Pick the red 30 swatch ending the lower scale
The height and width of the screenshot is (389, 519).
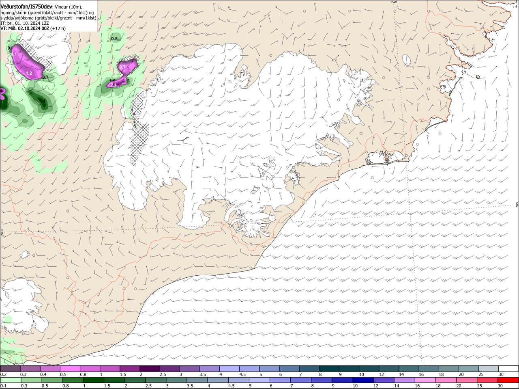coord(508,380)
